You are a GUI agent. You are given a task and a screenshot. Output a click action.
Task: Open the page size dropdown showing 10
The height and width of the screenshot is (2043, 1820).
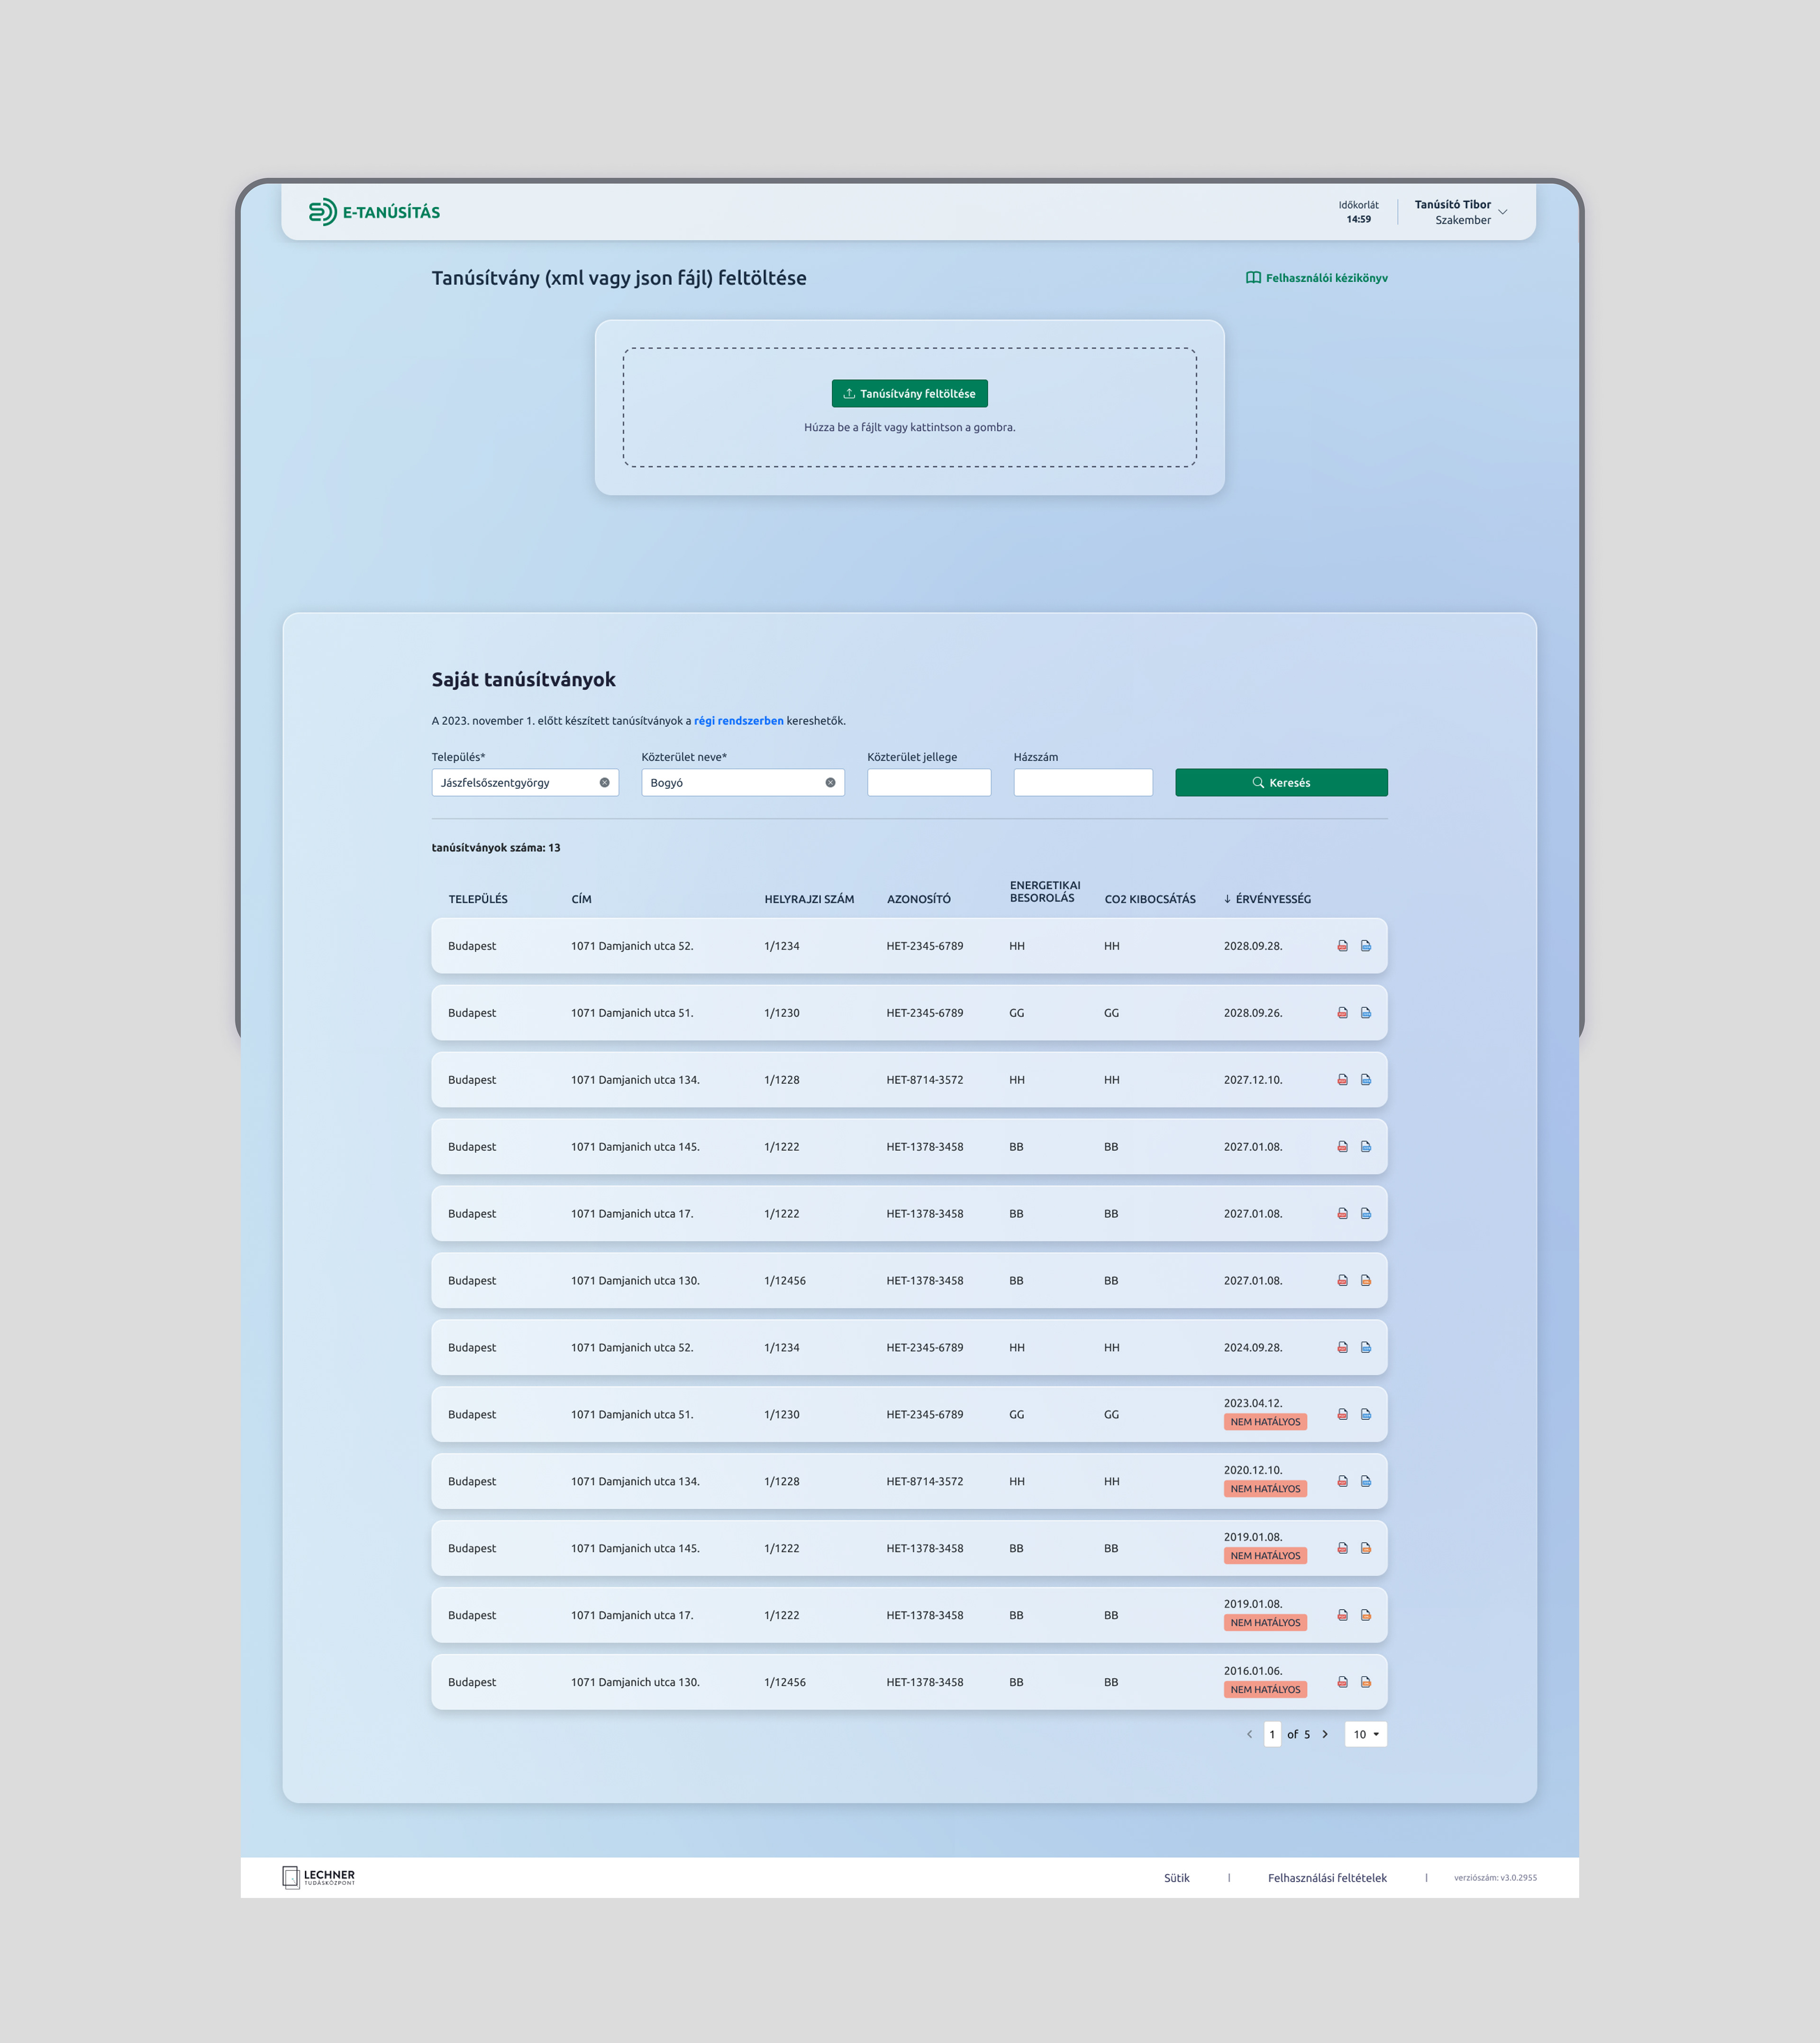tap(1365, 1735)
